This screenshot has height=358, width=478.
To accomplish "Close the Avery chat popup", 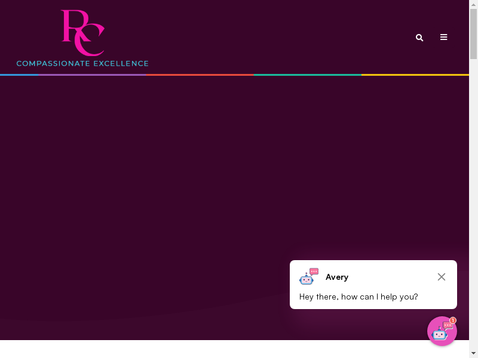I will [442, 277].
